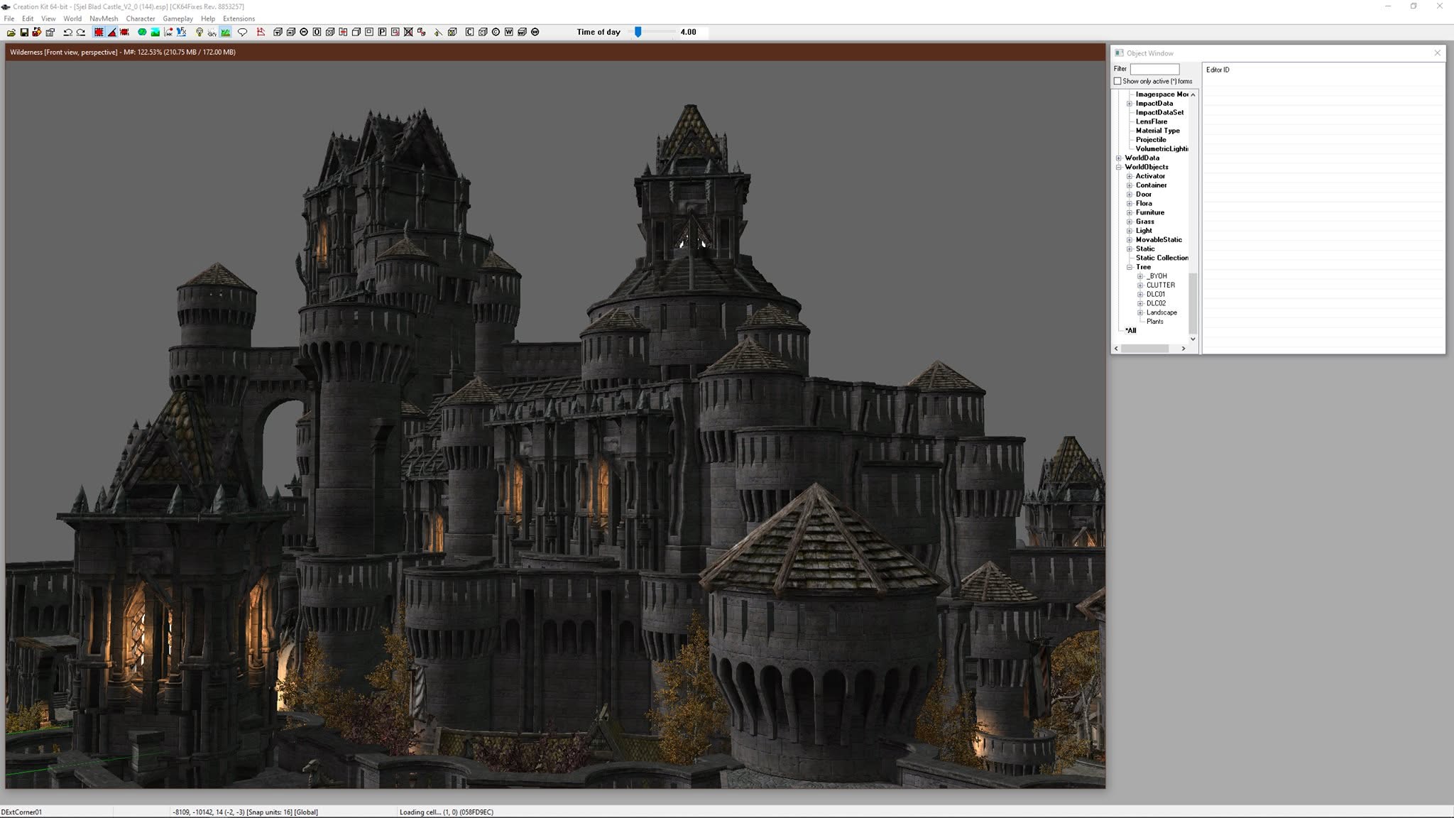Open the Extensions menu

click(x=239, y=18)
